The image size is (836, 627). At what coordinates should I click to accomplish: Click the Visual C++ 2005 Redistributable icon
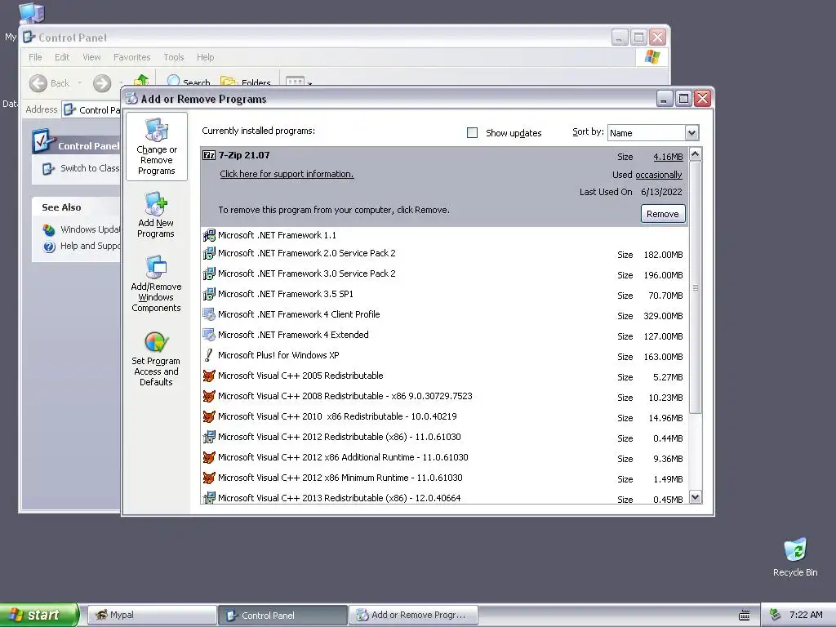[209, 376]
